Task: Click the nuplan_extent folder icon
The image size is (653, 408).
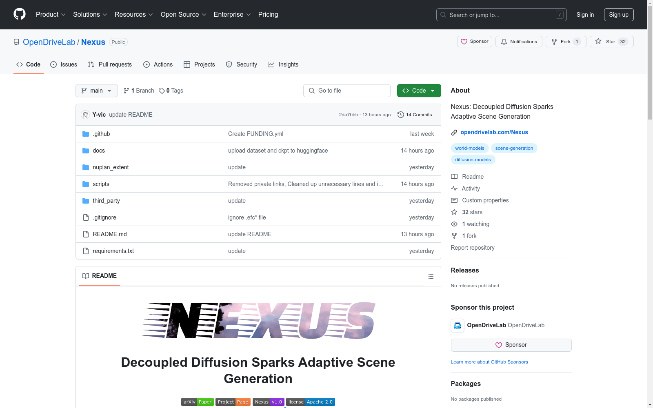Action: click(x=86, y=167)
